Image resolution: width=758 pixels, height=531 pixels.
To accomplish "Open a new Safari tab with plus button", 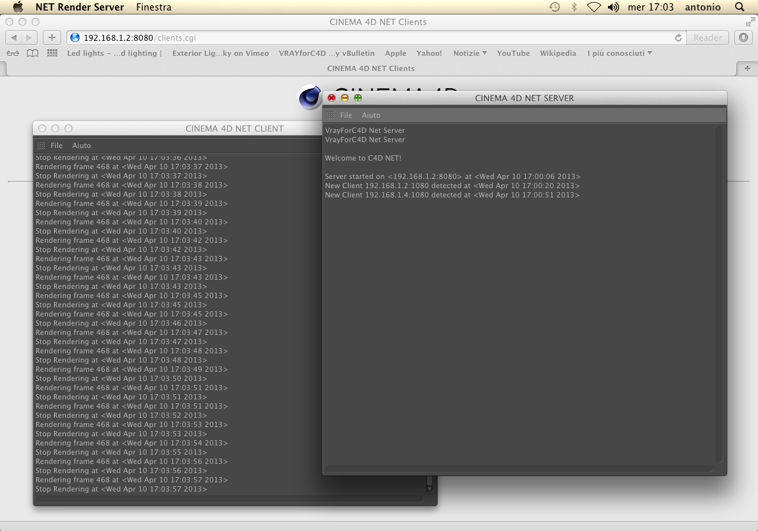I will 747,68.
